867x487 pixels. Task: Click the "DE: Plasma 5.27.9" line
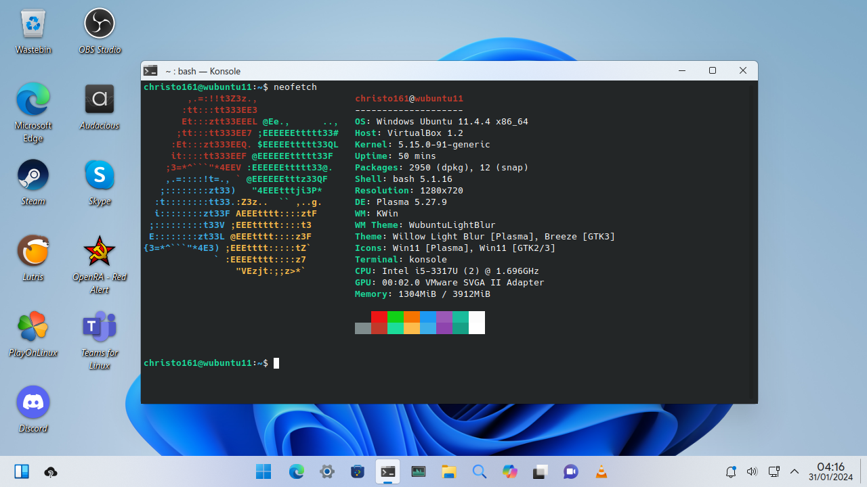(401, 202)
